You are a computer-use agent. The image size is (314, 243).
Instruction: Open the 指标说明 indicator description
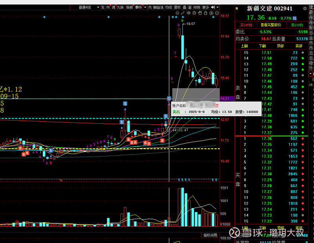click(210, 235)
